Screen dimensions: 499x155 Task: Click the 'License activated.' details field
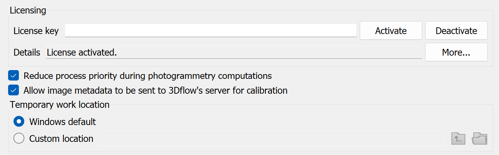click(234, 53)
